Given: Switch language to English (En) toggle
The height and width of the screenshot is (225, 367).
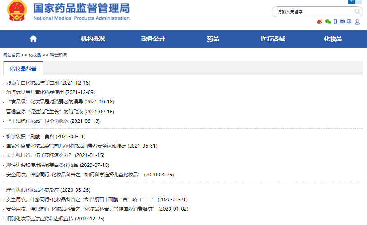Looking at the screenshot, I should (x=358, y=1).
